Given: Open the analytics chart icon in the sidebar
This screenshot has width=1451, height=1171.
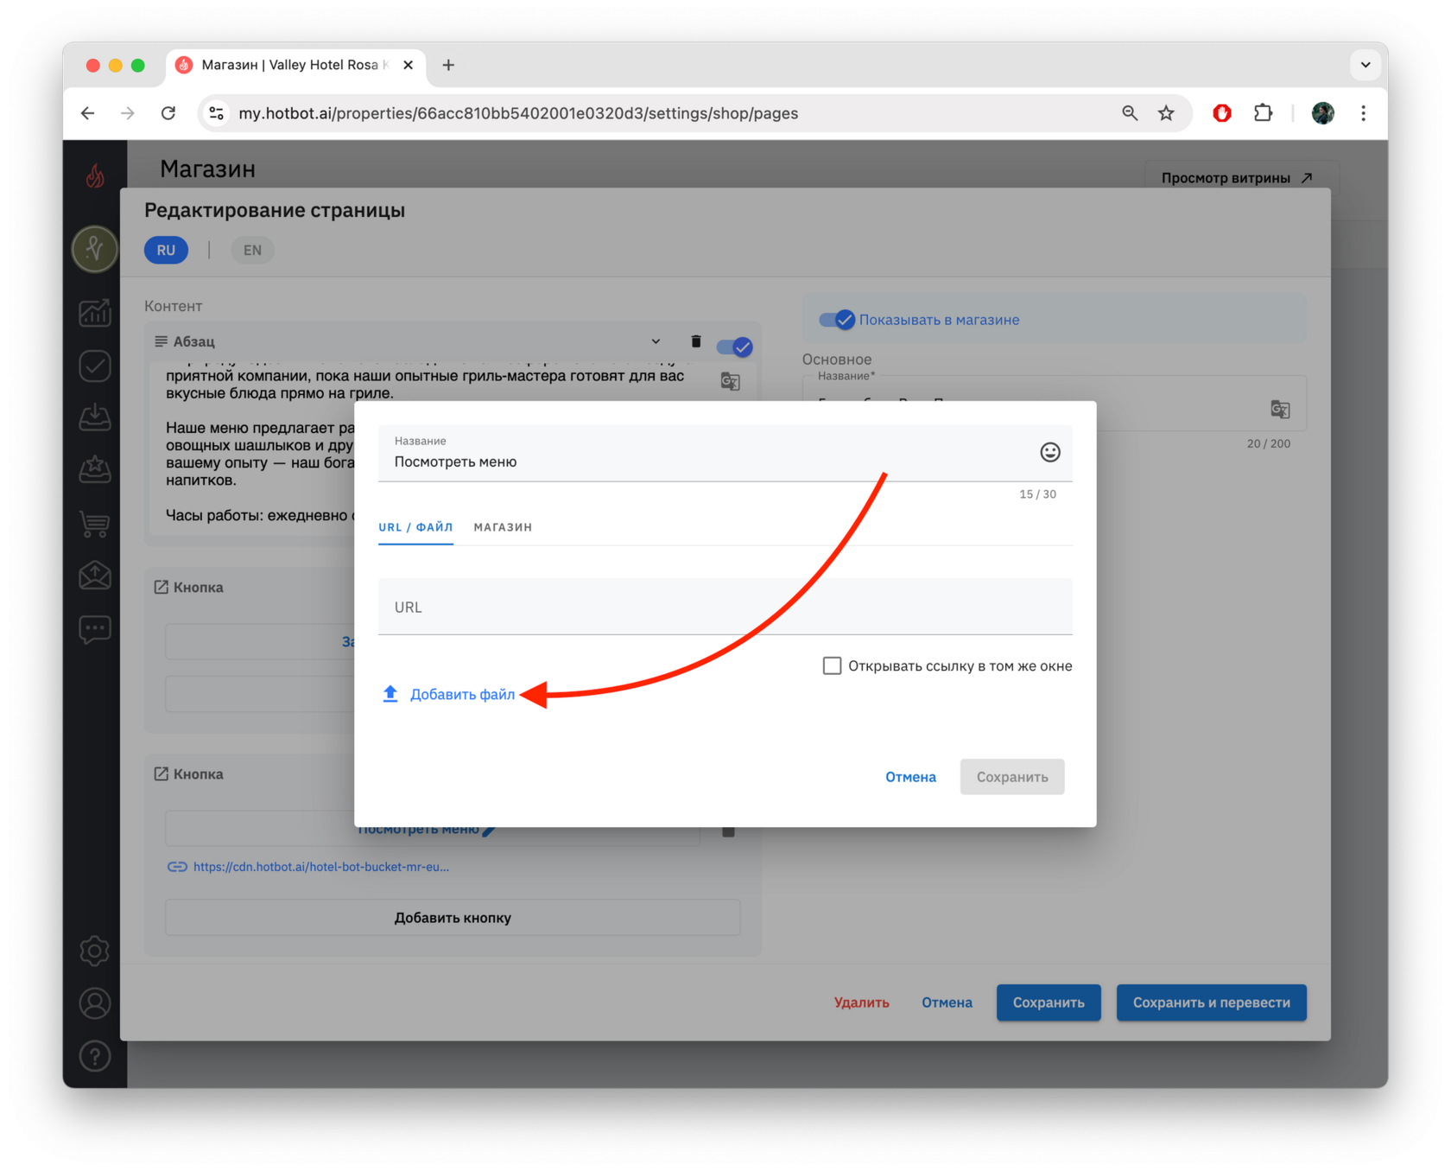Looking at the screenshot, I should (95, 313).
